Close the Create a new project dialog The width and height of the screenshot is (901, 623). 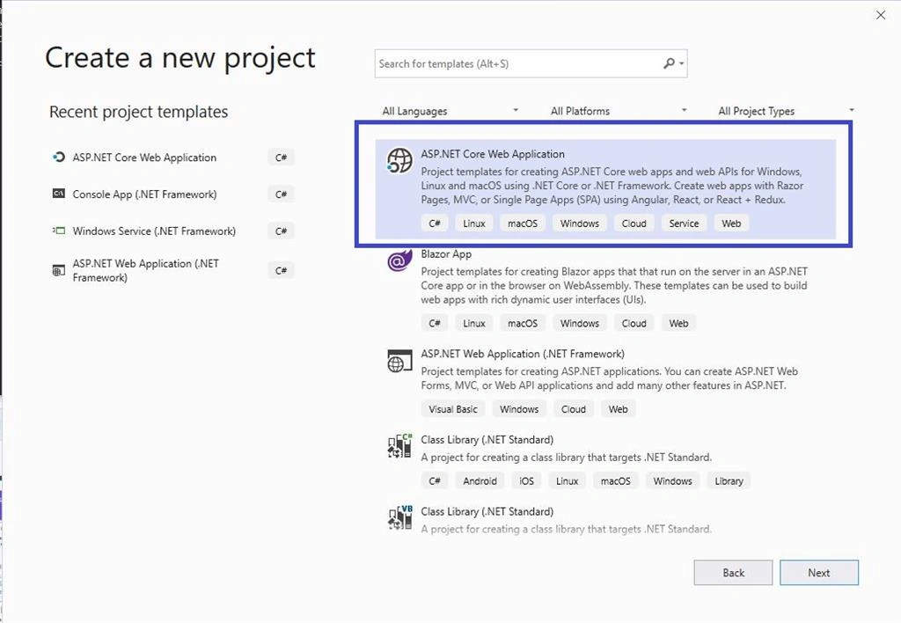(x=880, y=15)
